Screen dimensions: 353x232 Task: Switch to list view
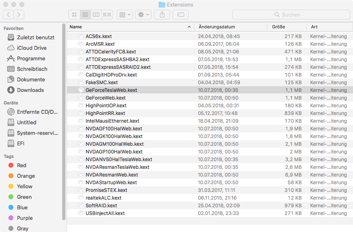point(85,15)
